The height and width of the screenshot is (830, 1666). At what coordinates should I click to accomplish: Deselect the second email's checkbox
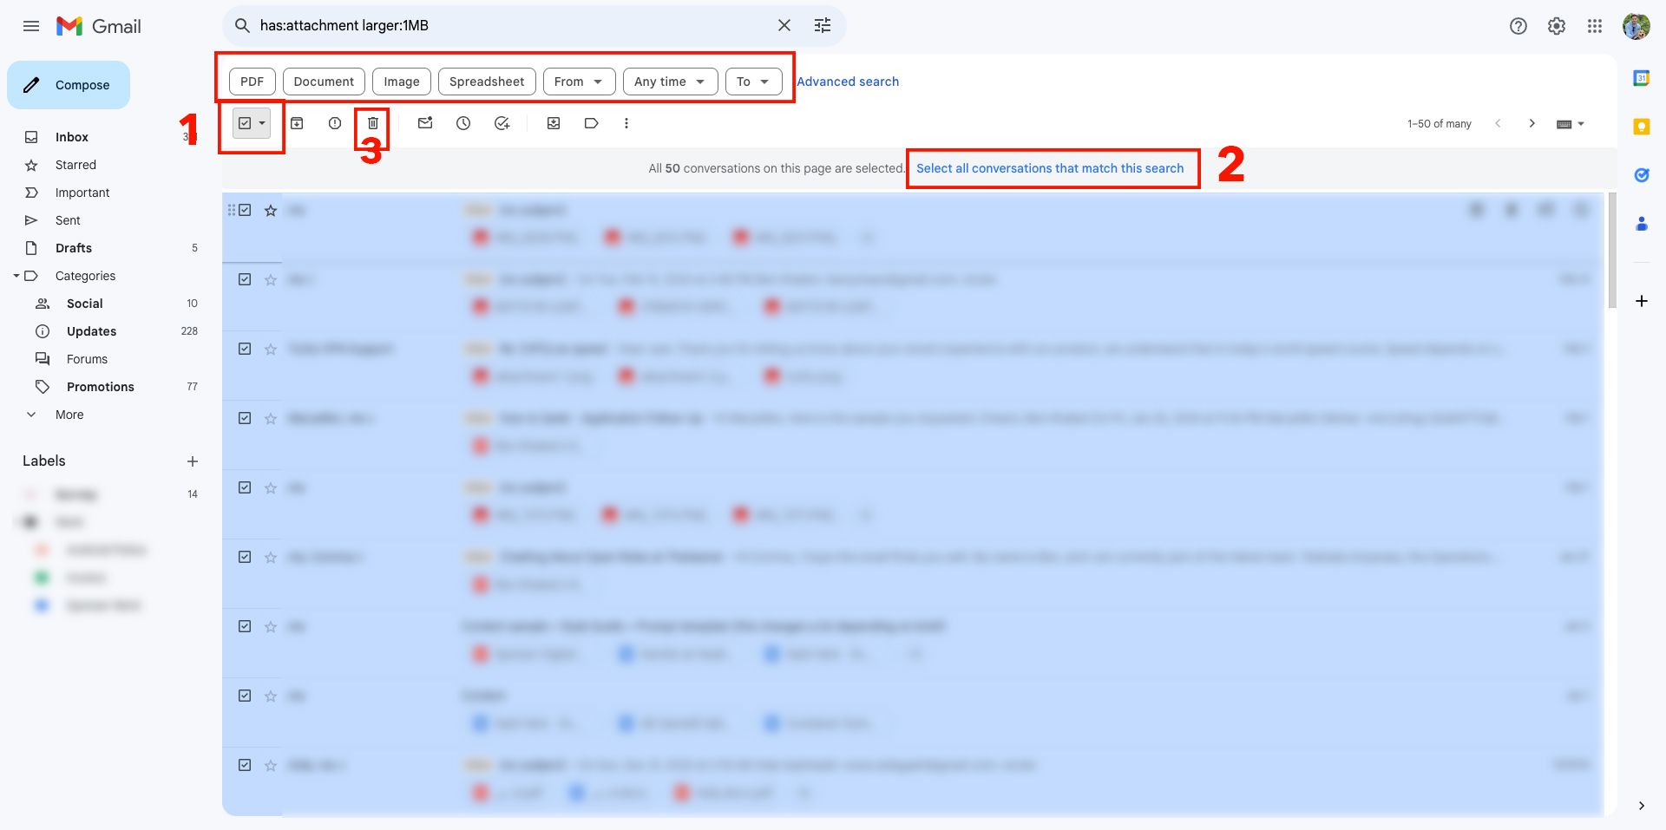245,279
